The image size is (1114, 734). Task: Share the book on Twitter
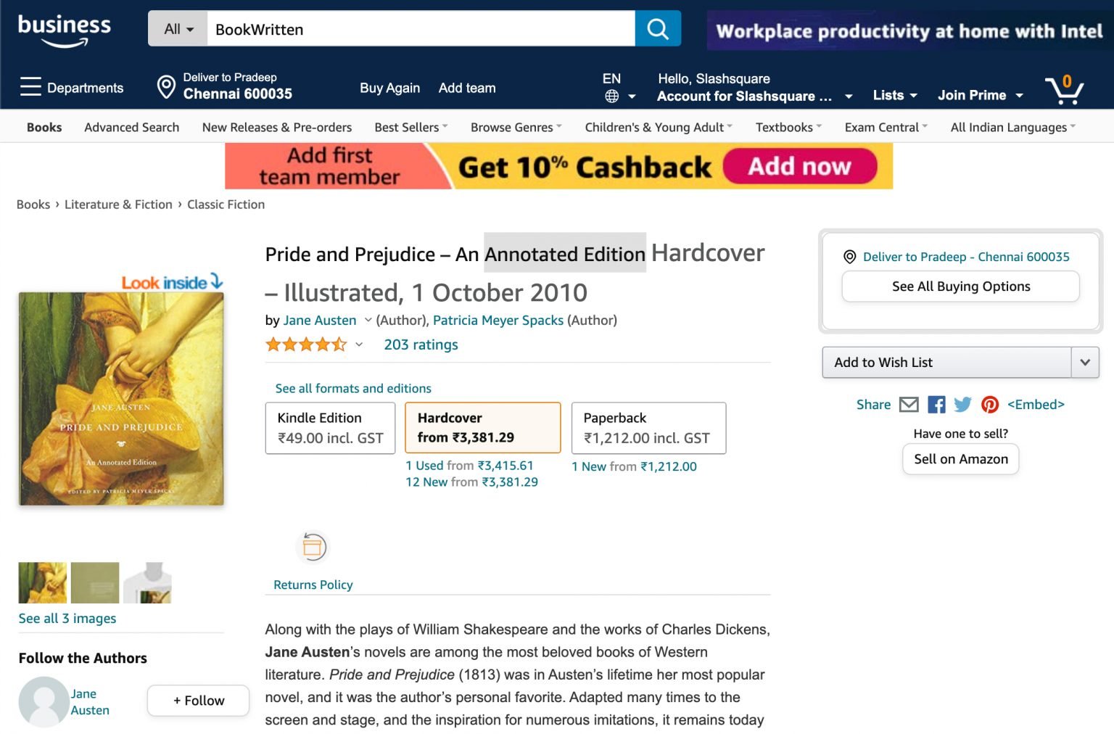[962, 405]
